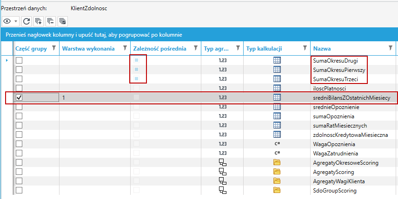The height and width of the screenshot is (199, 398).
Task: Click the table calculation icon for sredniBilansZOstatnichMiesiecy
Action: (277, 97)
